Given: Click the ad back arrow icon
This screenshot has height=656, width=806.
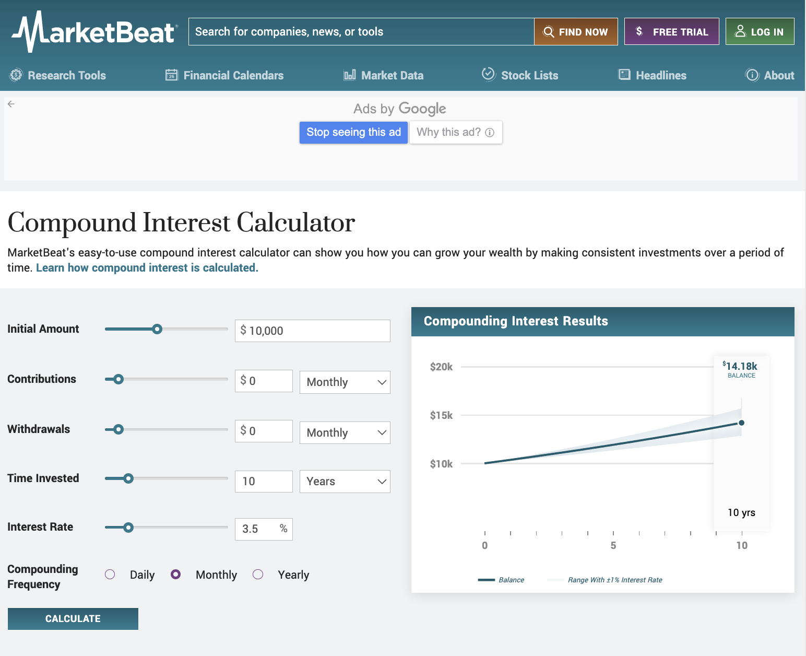Looking at the screenshot, I should click(x=11, y=104).
